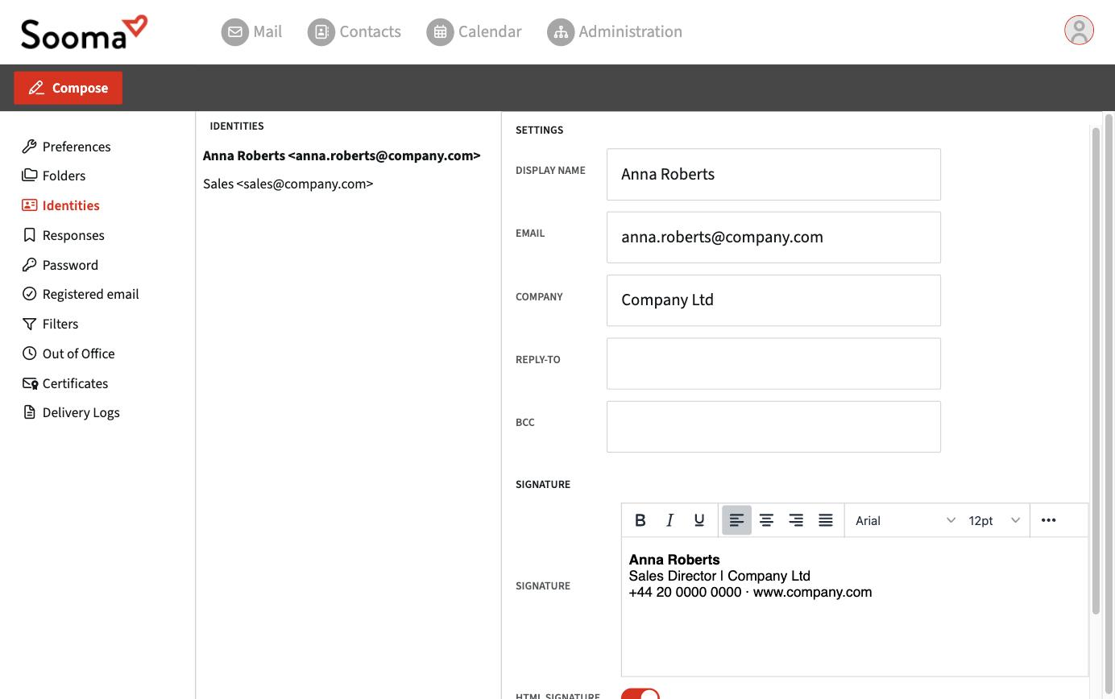Image resolution: width=1115 pixels, height=699 pixels.
Task: Click the settings panel vertical scrollbar
Action: point(1096,370)
